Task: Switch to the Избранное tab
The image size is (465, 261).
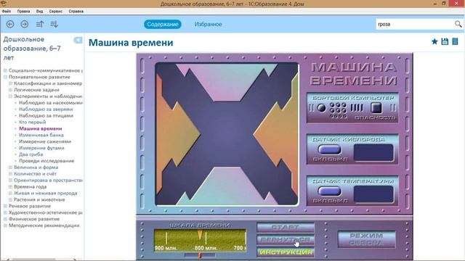Action: pyautogui.click(x=209, y=24)
